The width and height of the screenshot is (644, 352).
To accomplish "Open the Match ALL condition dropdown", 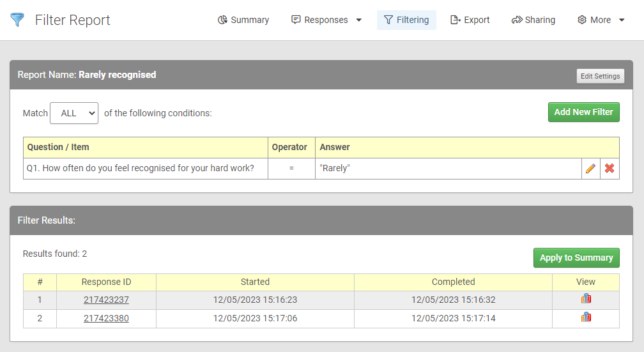I will (74, 113).
